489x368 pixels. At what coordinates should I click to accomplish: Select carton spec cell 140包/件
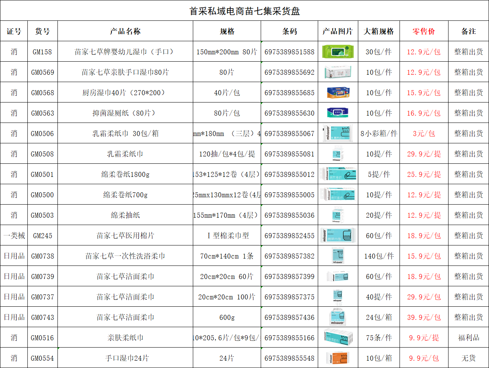point(379,256)
